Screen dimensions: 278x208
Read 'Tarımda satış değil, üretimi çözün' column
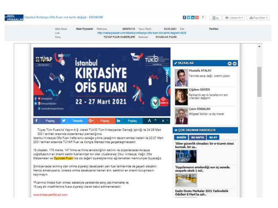coord(210,76)
